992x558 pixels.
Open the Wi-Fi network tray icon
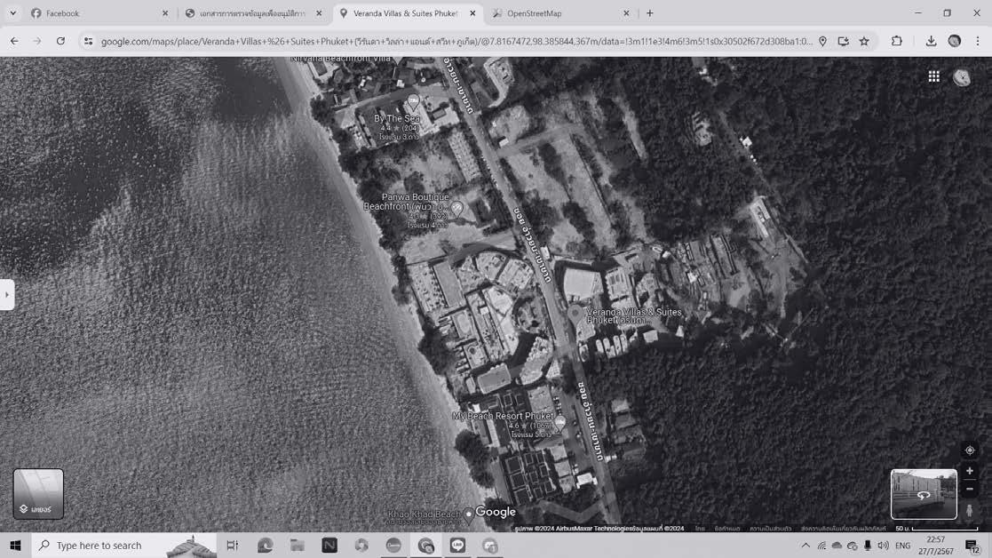[821, 546]
